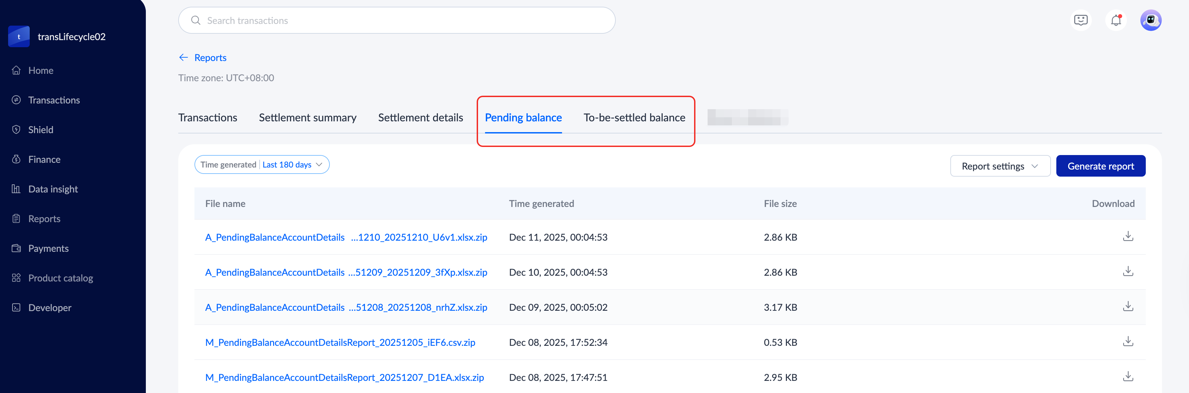Download the Dec 09 3.17 KB report
The width and height of the screenshot is (1189, 393).
point(1128,306)
